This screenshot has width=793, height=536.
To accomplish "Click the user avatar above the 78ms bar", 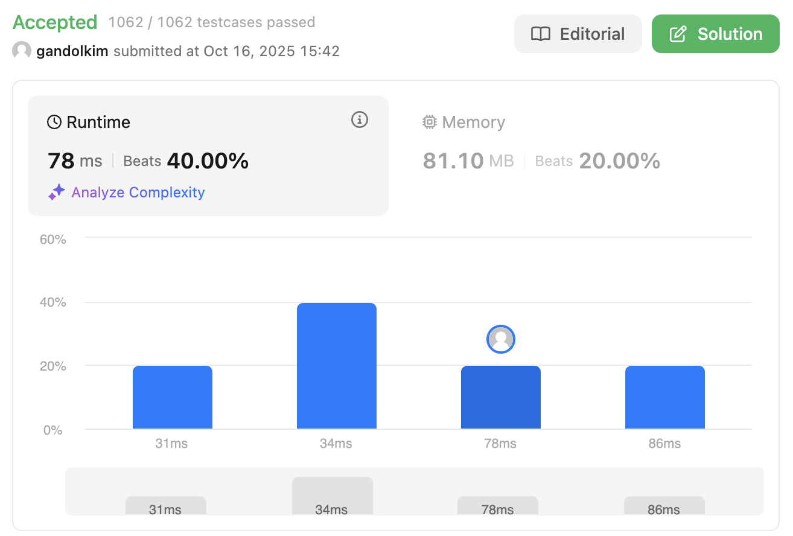I will pyautogui.click(x=500, y=339).
